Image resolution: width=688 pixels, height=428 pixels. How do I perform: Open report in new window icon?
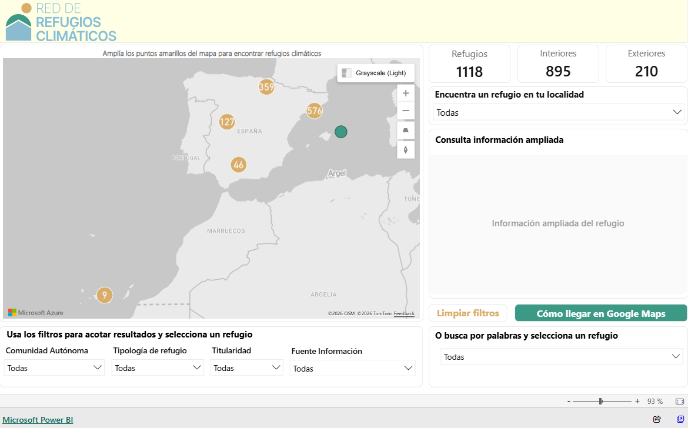[680, 419]
